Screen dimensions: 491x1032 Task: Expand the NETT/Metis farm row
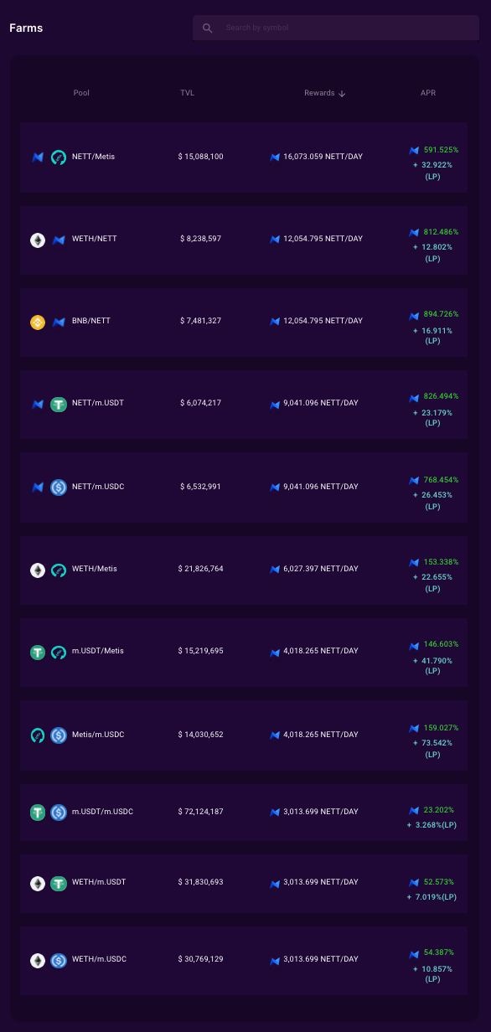tap(244, 157)
